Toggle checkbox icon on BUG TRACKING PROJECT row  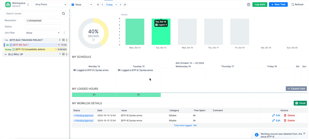tap(63, 40)
